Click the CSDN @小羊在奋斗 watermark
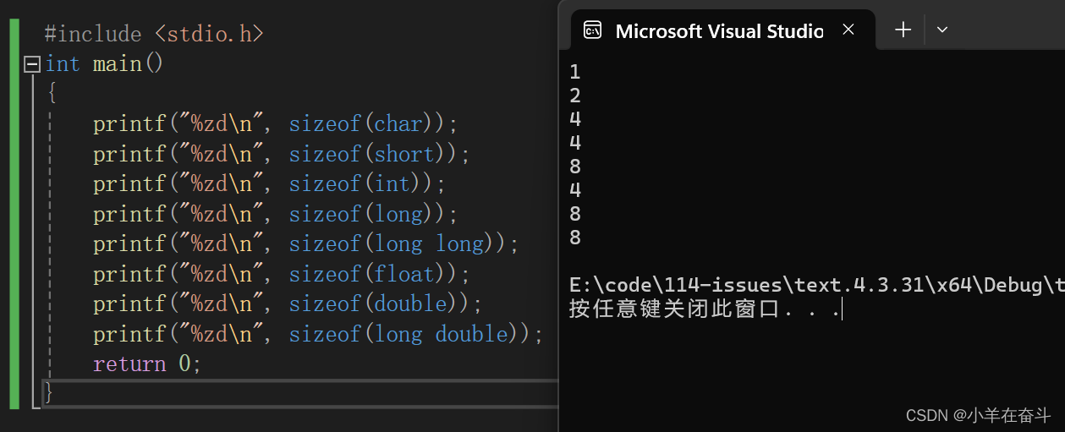Viewport: 1065px width, 432px height. click(x=977, y=415)
